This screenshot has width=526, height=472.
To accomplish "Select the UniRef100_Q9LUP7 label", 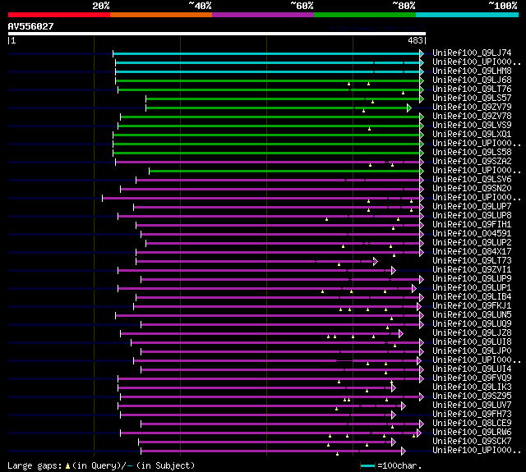I will point(472,207).
